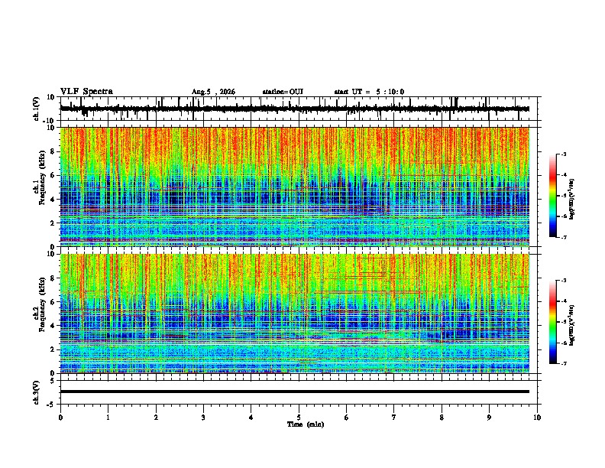
Task: Click time axis tick label "3"
Action: (203, 418)
